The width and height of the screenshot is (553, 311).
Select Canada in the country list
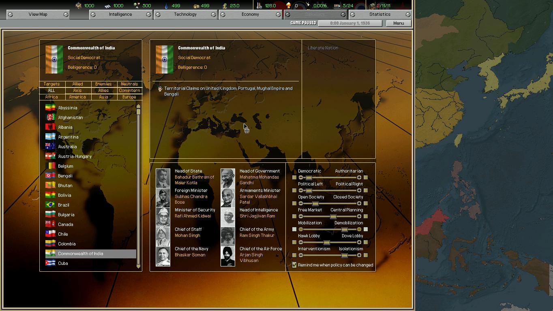[x=66, y=224]
